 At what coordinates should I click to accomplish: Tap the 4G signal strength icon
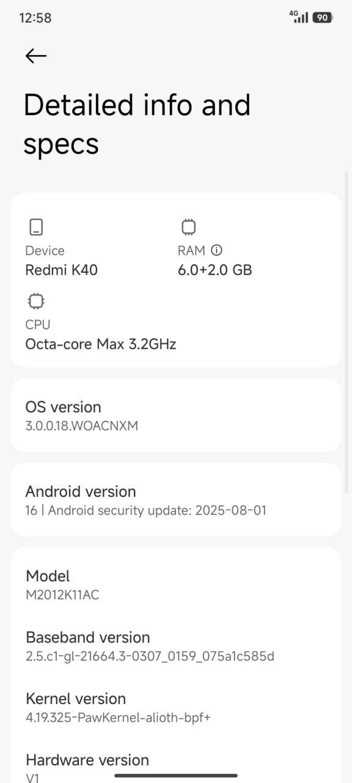tap(299, 17)
